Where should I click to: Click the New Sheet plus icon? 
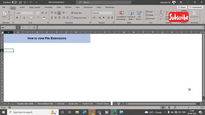[x=119, y=104]
